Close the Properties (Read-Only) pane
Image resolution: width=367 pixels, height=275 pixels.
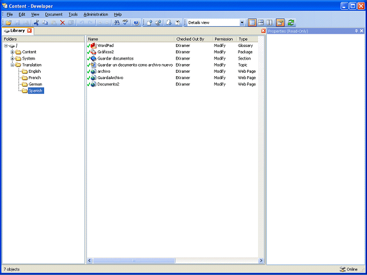[362, 31]
